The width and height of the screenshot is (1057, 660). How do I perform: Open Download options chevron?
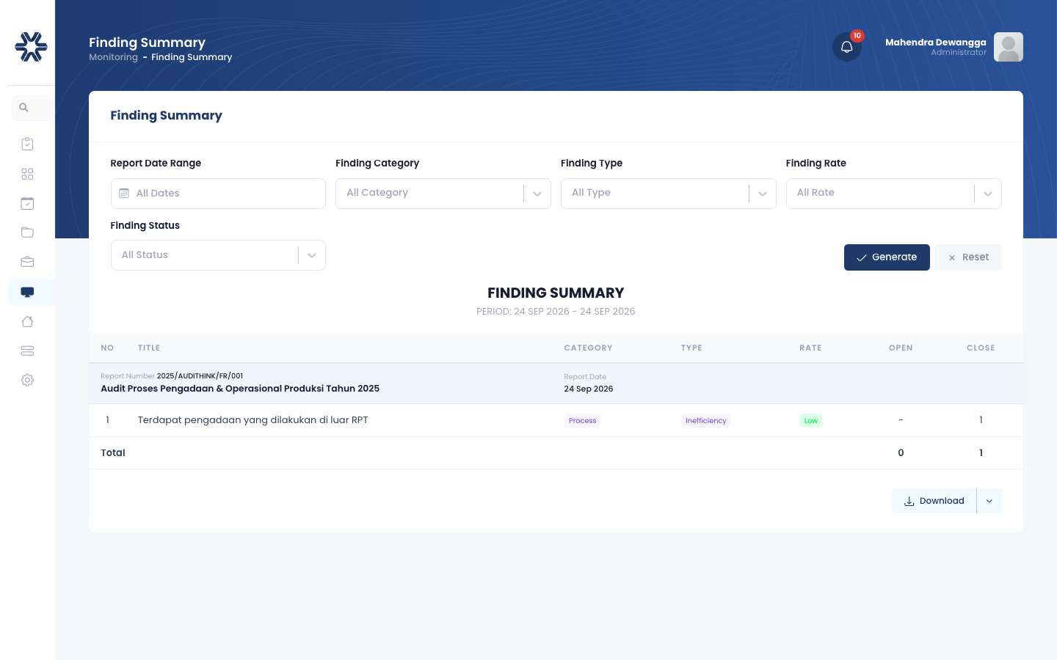pos(989,501)
